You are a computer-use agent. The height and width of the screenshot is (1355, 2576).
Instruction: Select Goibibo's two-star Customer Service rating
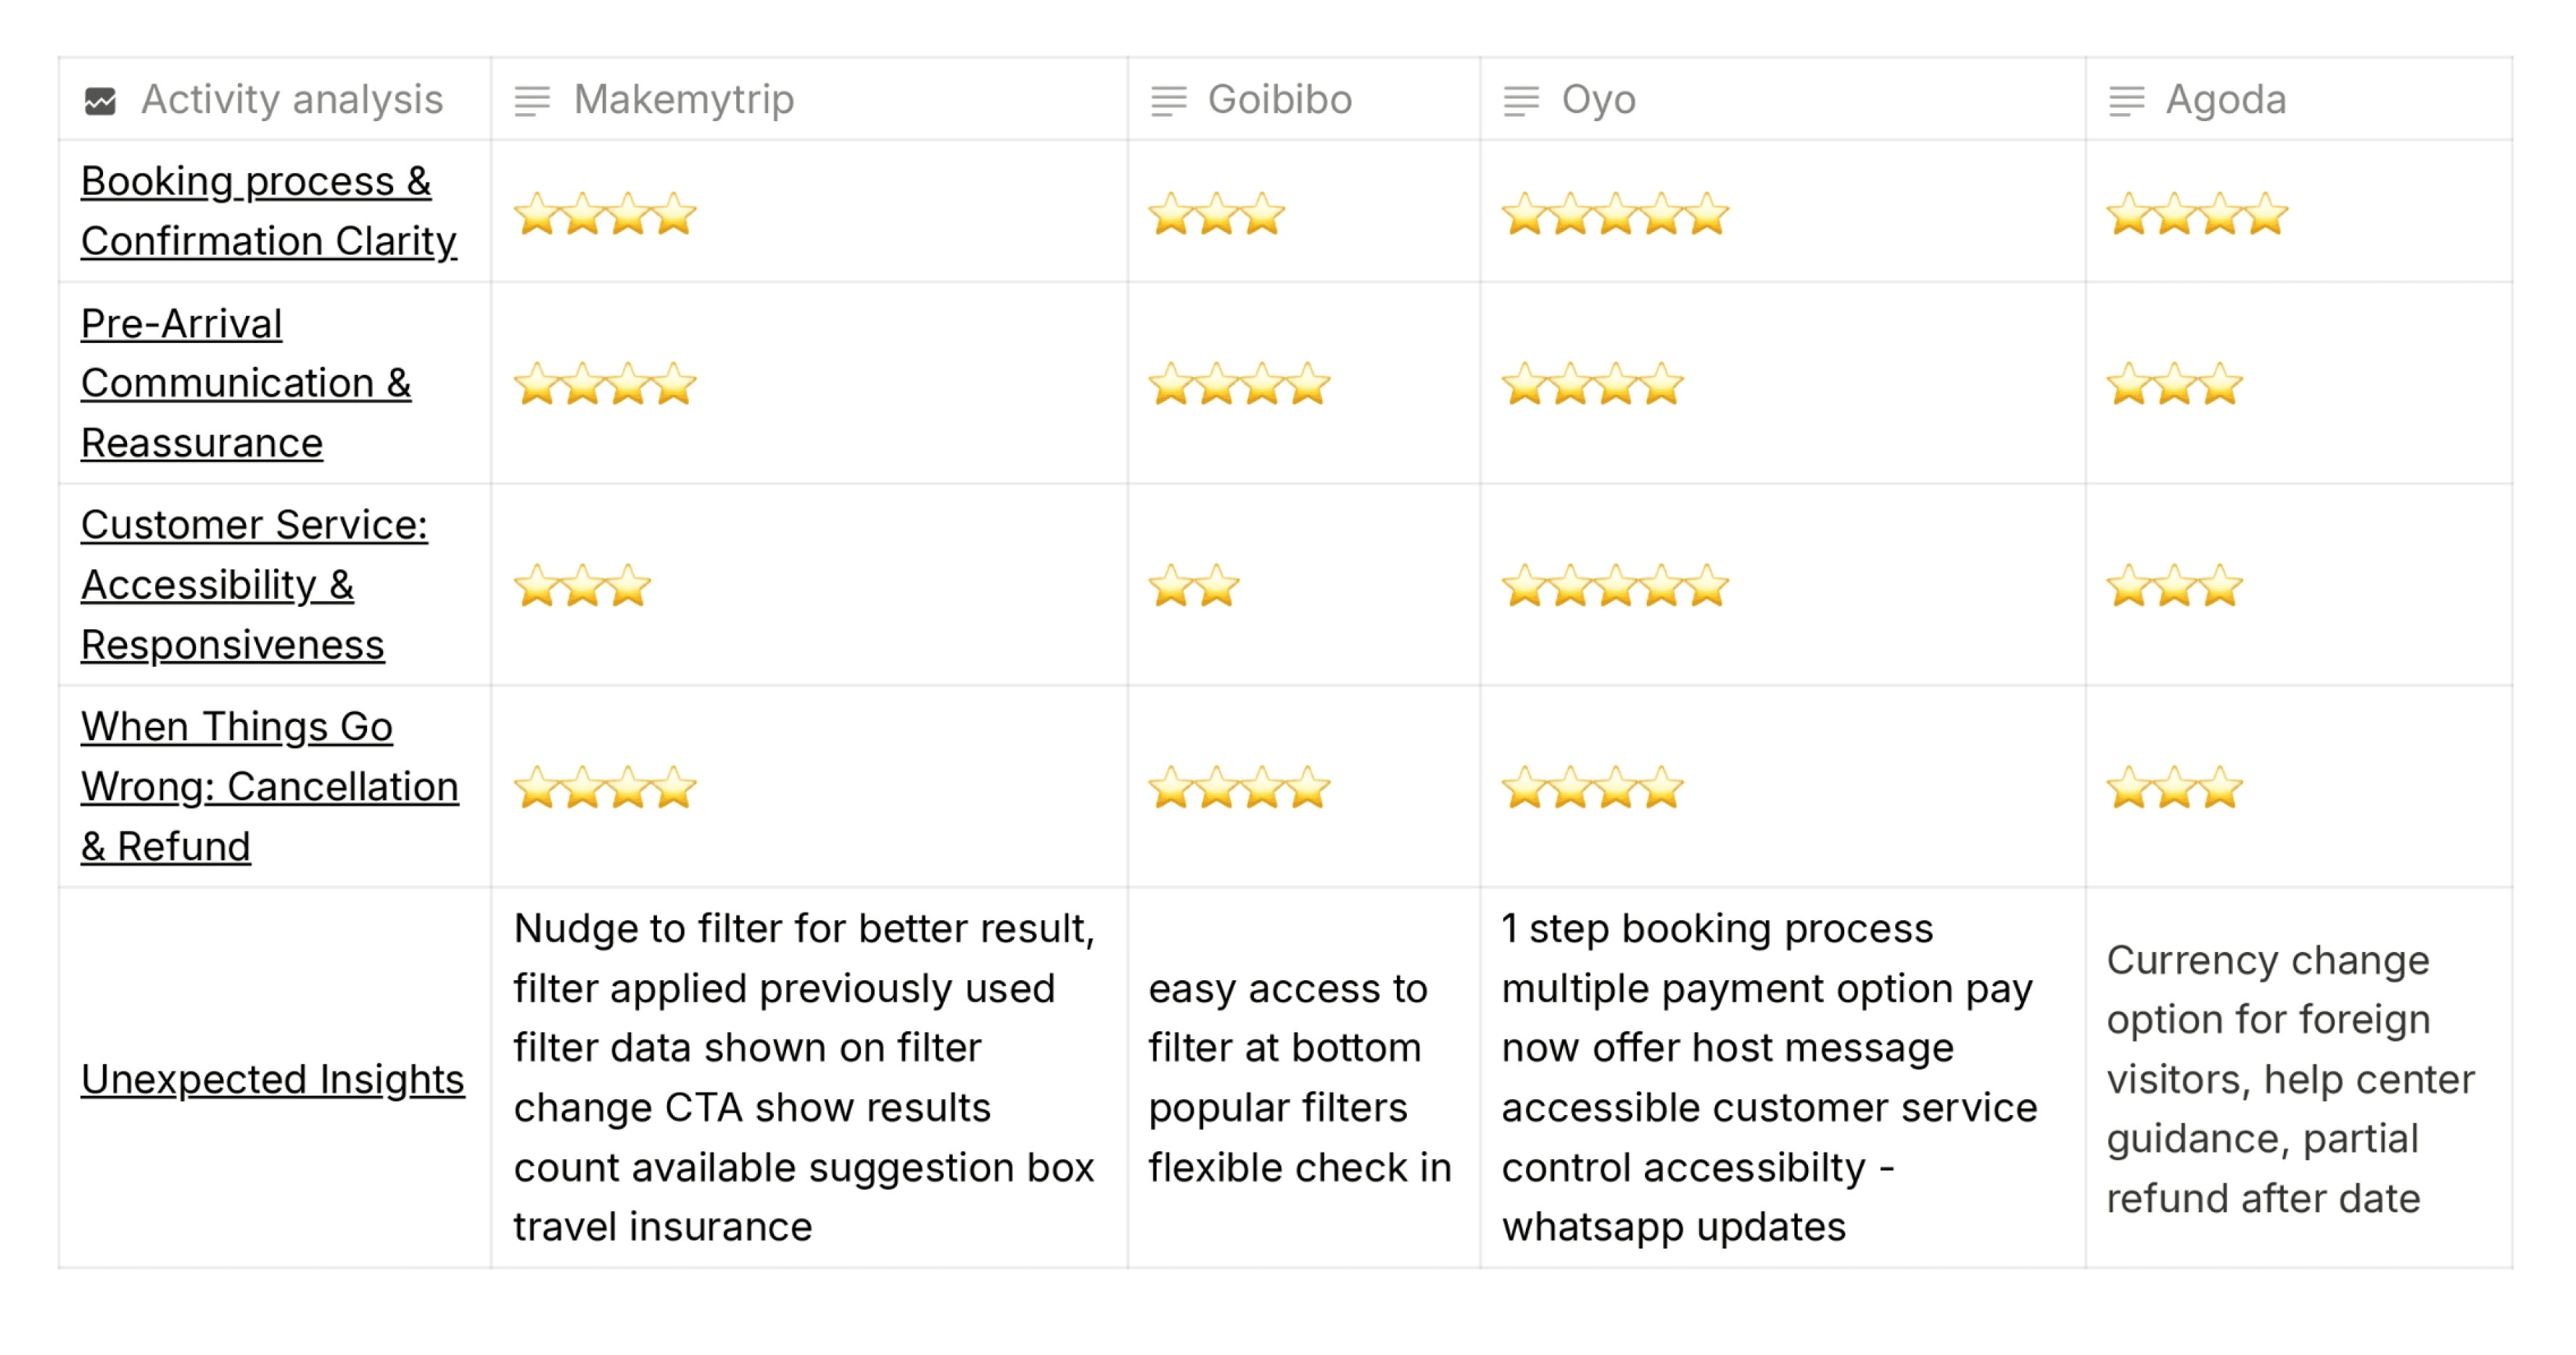pyautogui.click(x=1194, y=586)
